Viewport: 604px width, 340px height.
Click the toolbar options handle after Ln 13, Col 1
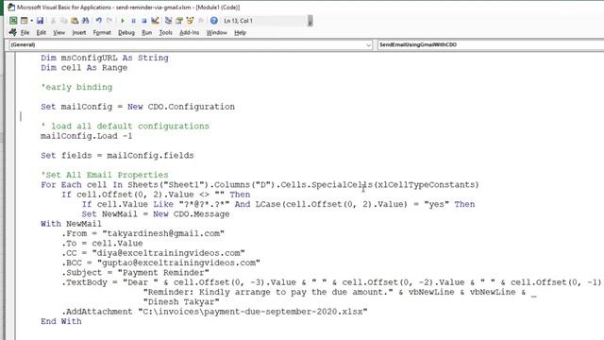pyautogui.click(x=310, y=21)
